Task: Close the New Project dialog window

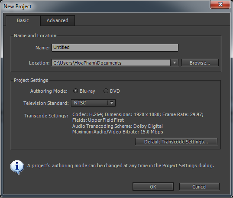Action: pyautogui.click(x=220, y=4)
